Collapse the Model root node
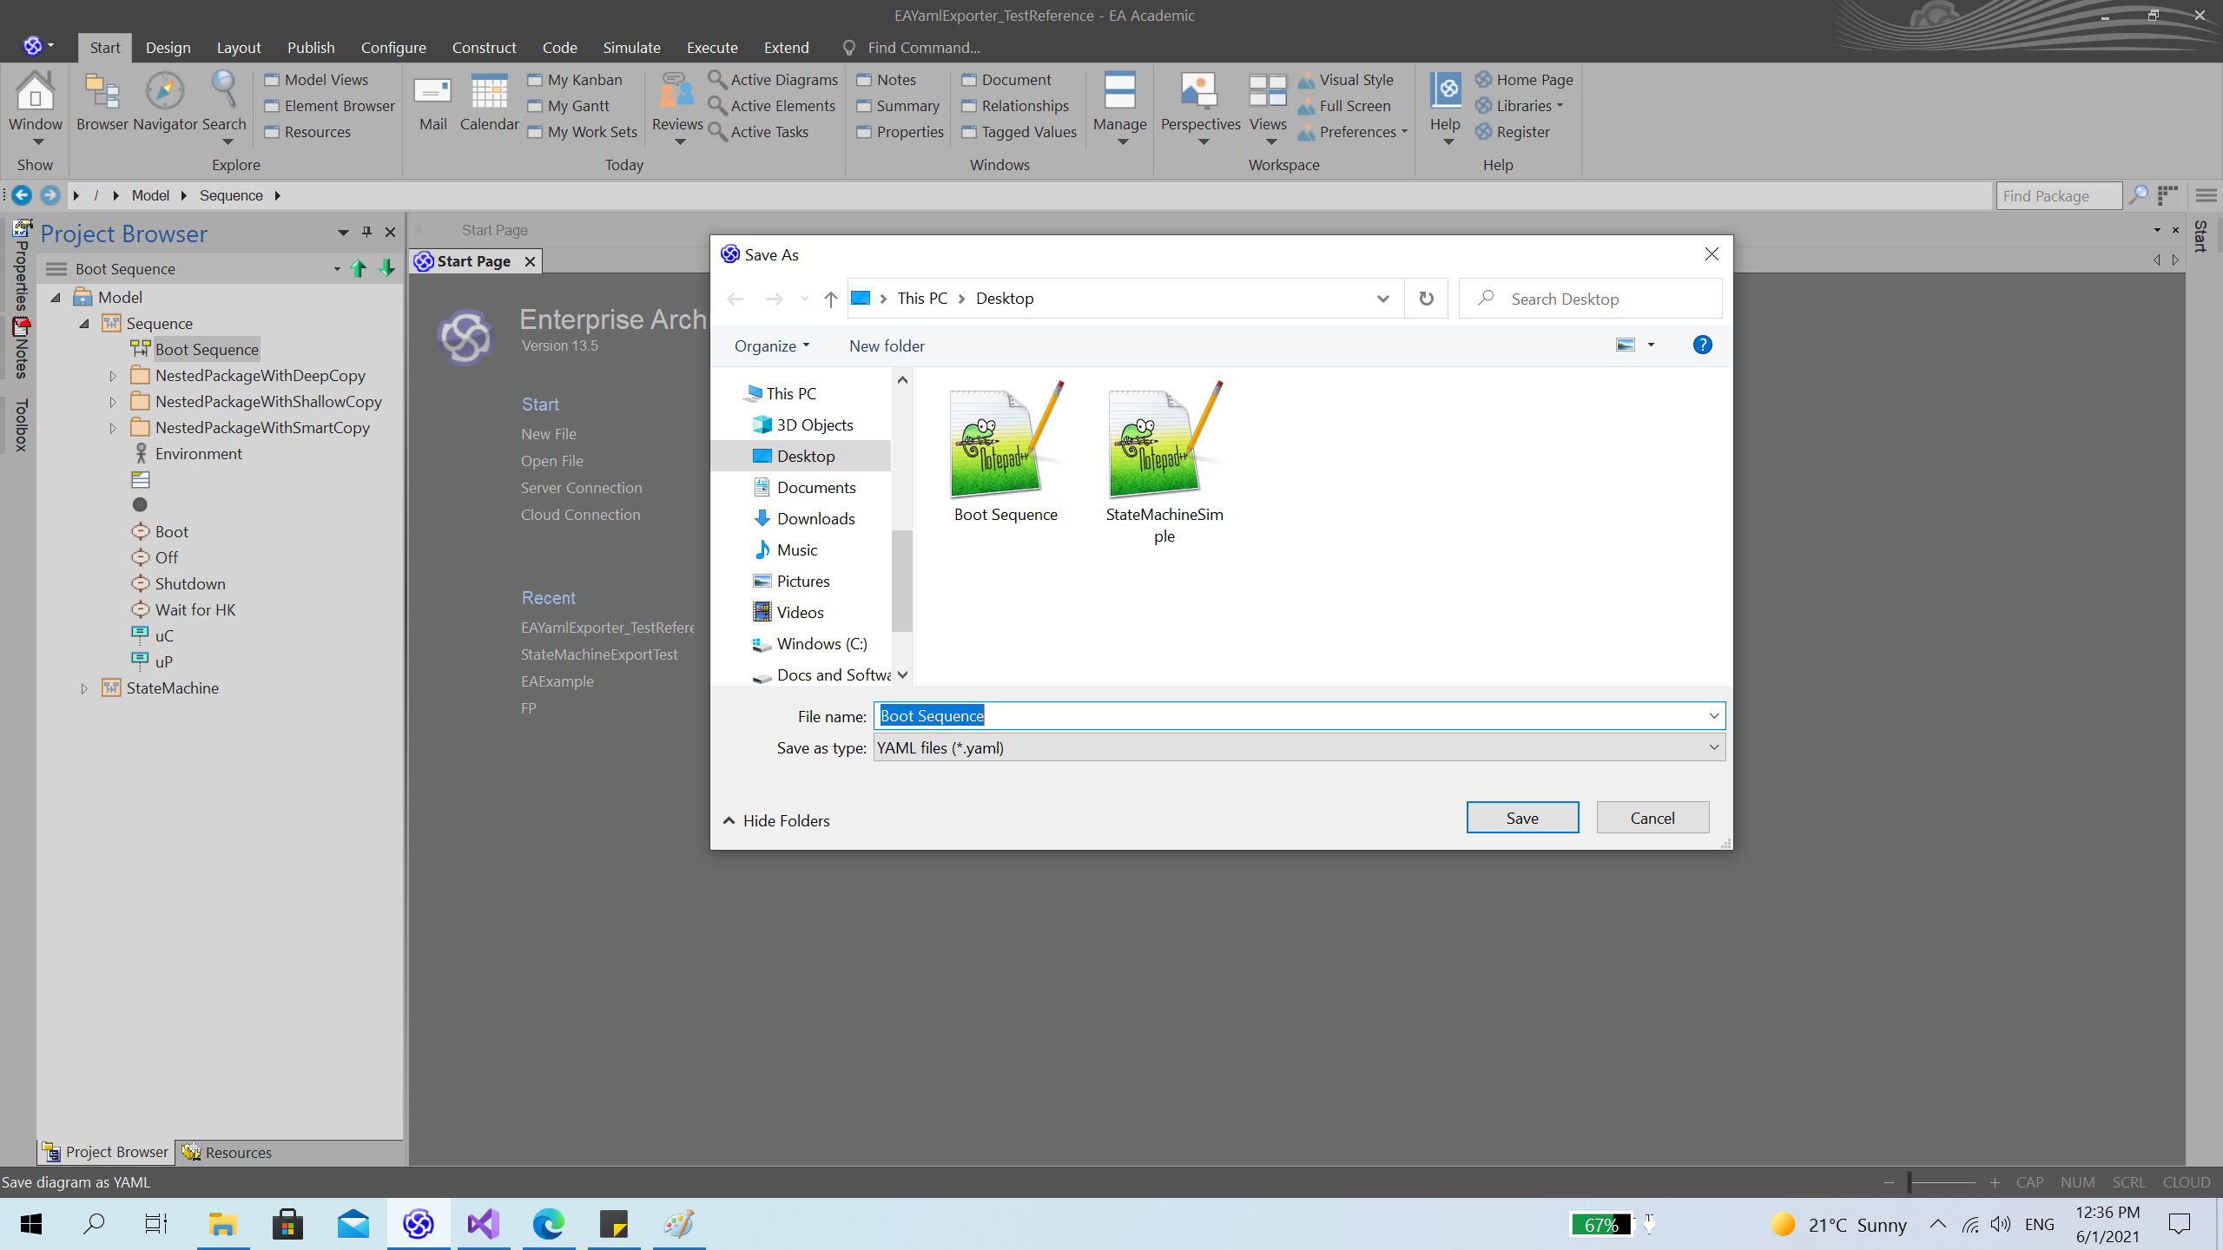 (x=56, y=298)
